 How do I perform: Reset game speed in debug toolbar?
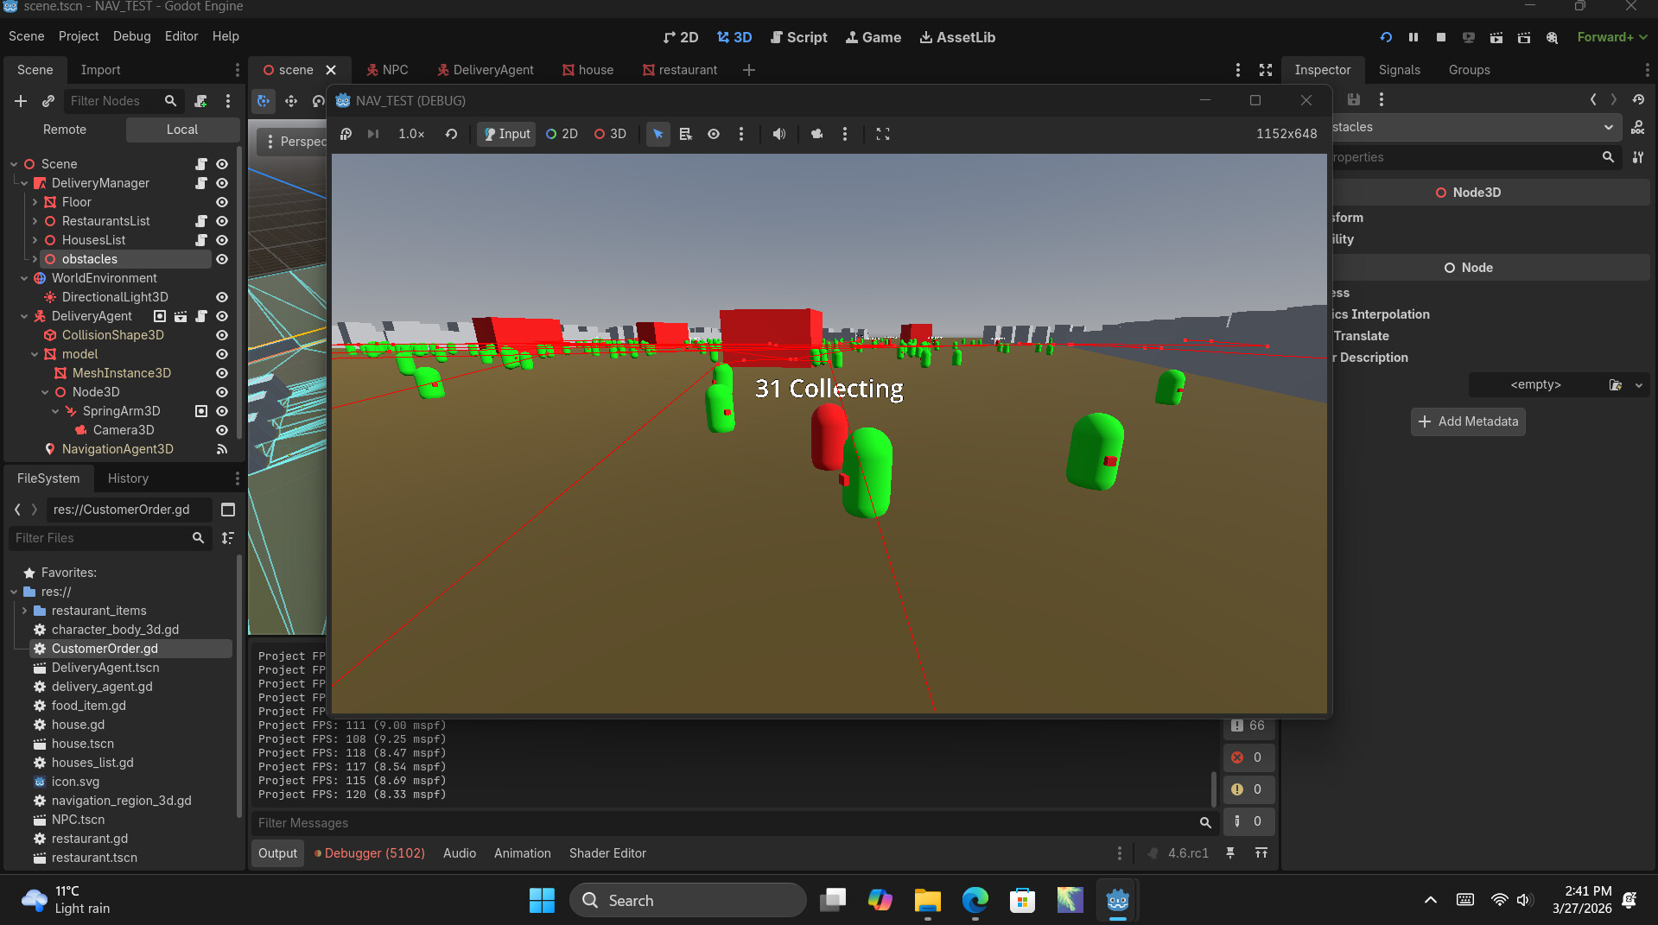tap(451, 134)
